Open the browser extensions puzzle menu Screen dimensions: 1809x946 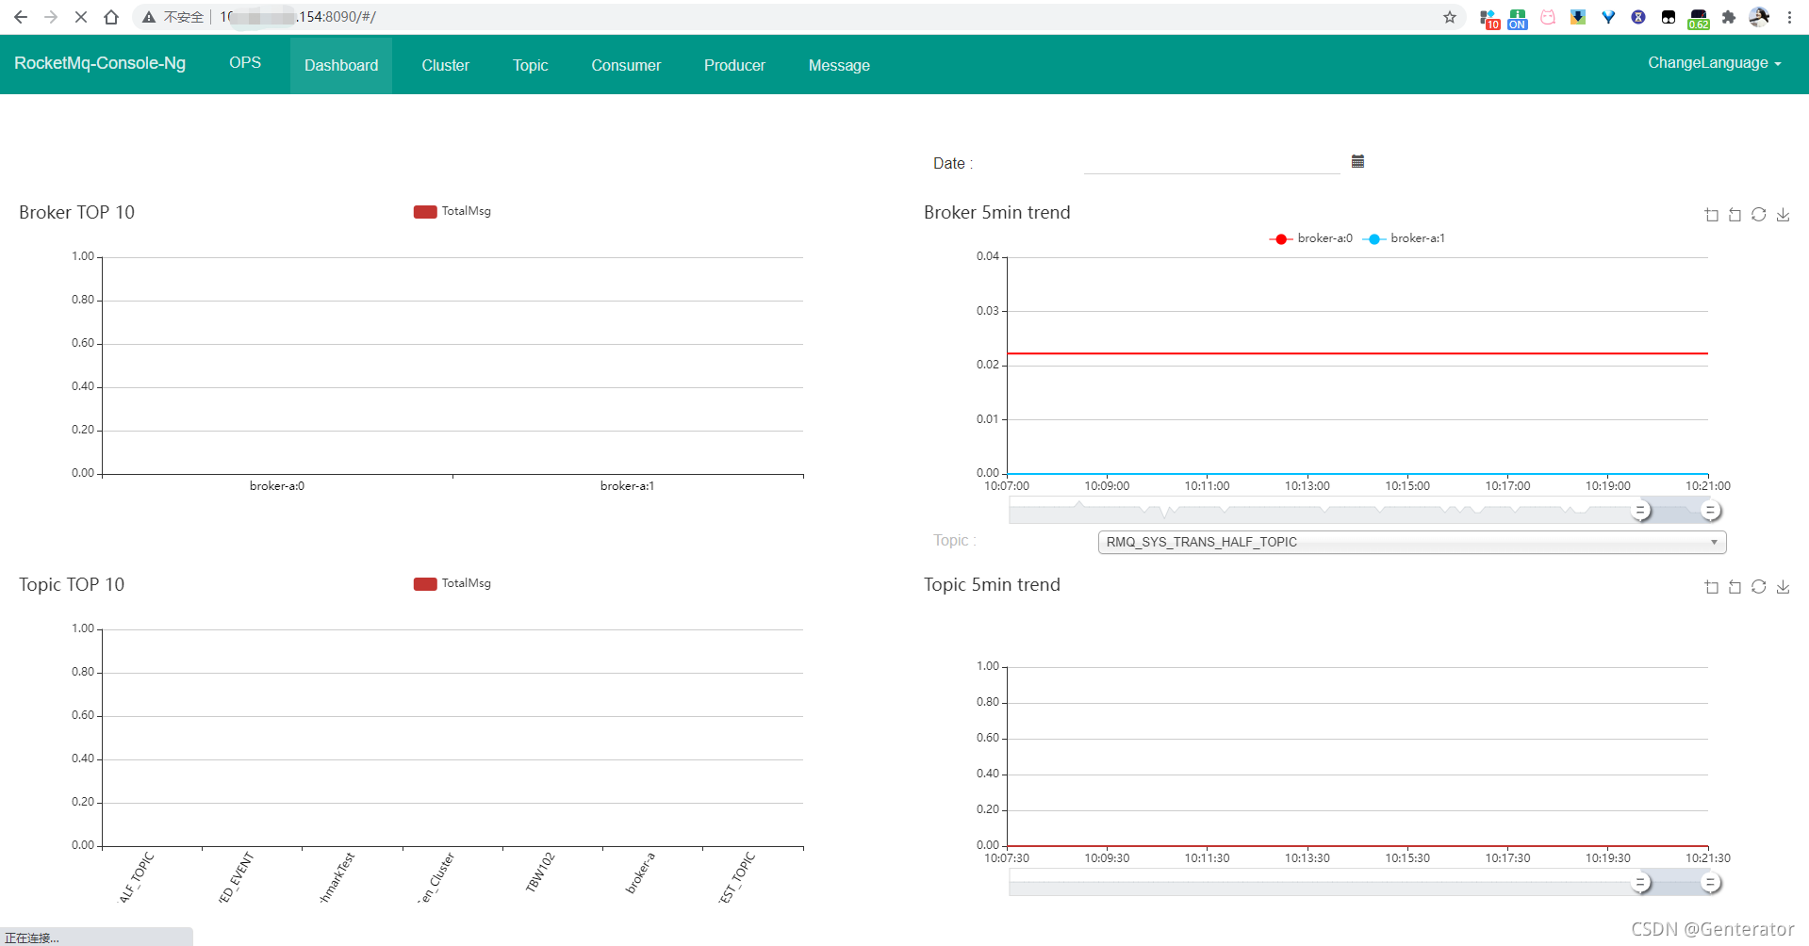coord(1729,17)
